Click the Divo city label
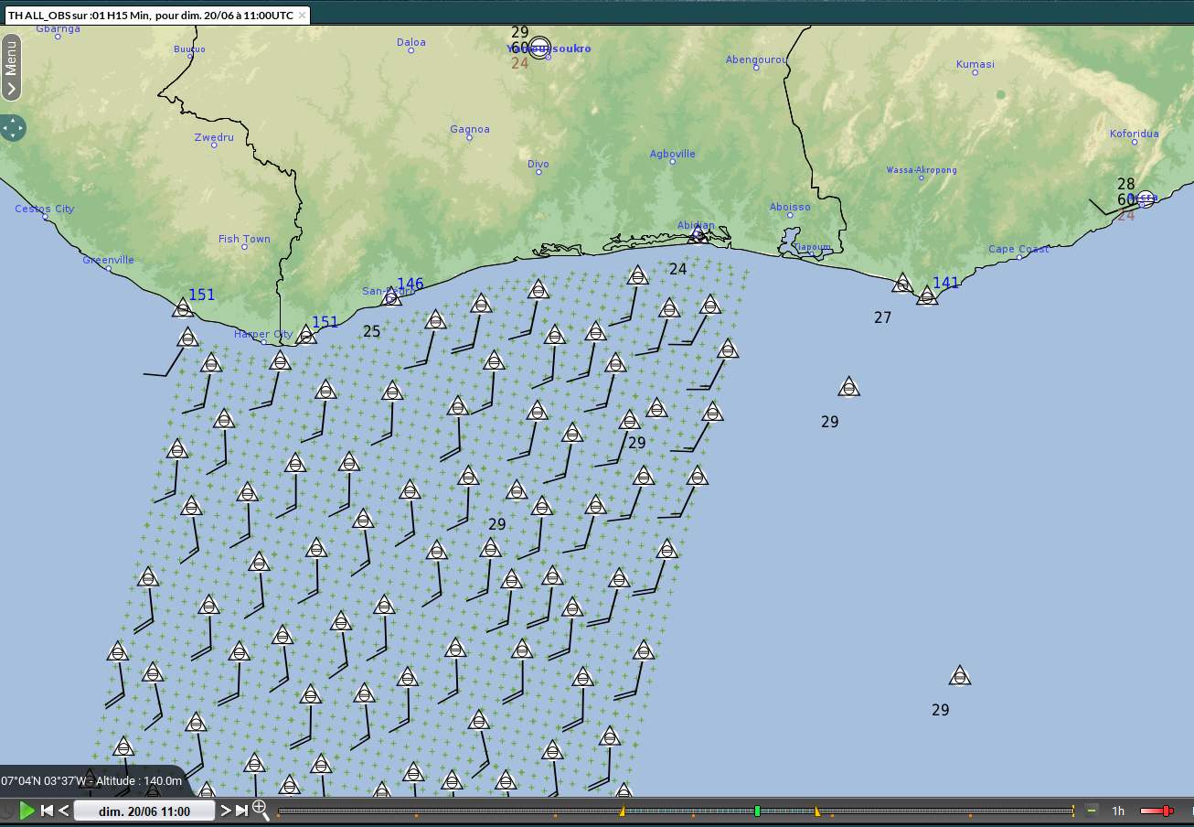Image resolution: width=1194 pixels, height=827 pixels. tap(538, 165)
